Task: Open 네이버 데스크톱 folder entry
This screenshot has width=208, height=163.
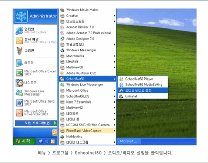Action: pos(87,142)
